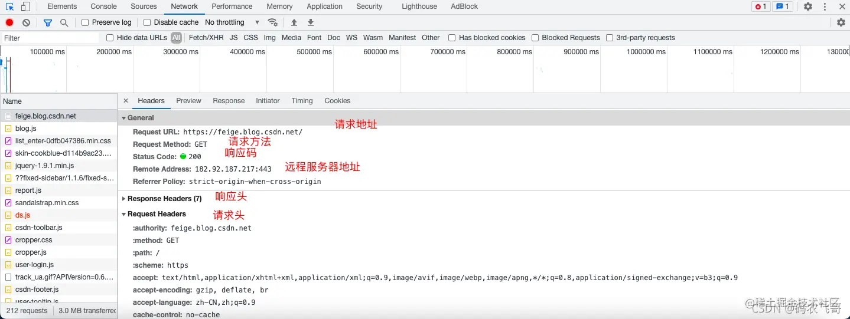Click the Name column header
Screen dimensions: 850x319
[x=58, y=101]
